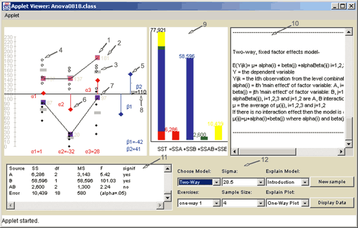Open the Applet menu
Viewport: 358px width, 228px height.
(x=12, y=16)
